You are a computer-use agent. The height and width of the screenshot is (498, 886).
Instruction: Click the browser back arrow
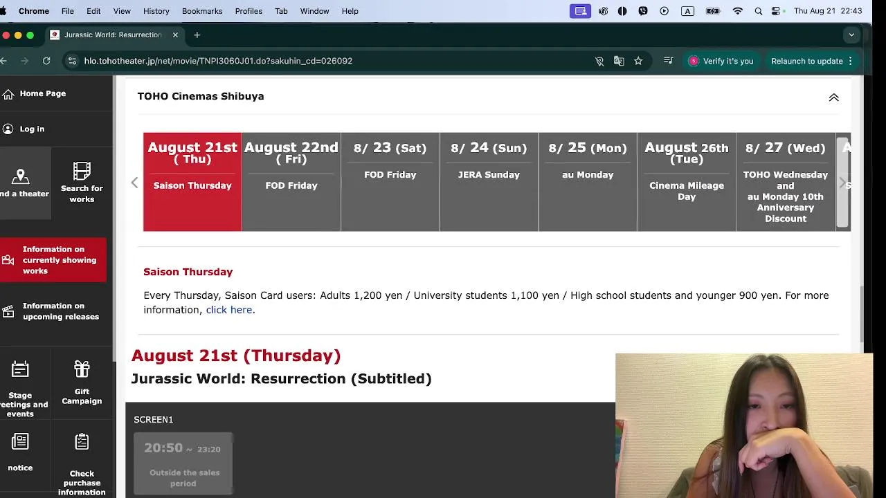(4, 61)
